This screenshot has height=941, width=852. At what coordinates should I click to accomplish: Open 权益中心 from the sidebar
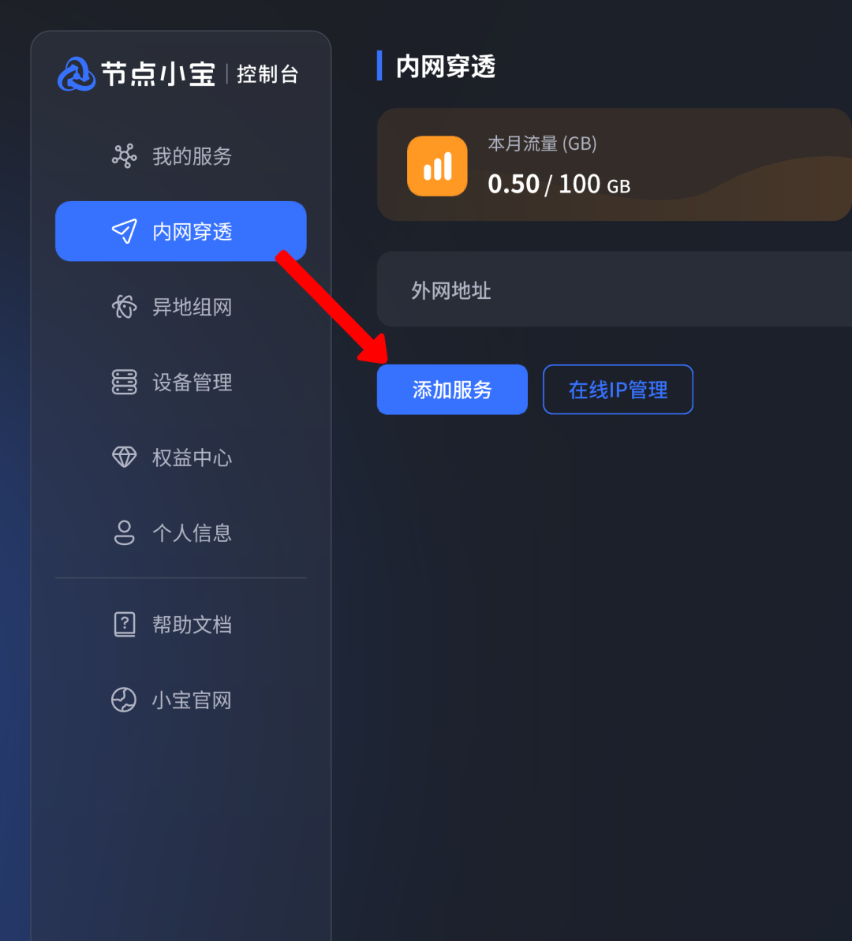(x=181, y=457)
